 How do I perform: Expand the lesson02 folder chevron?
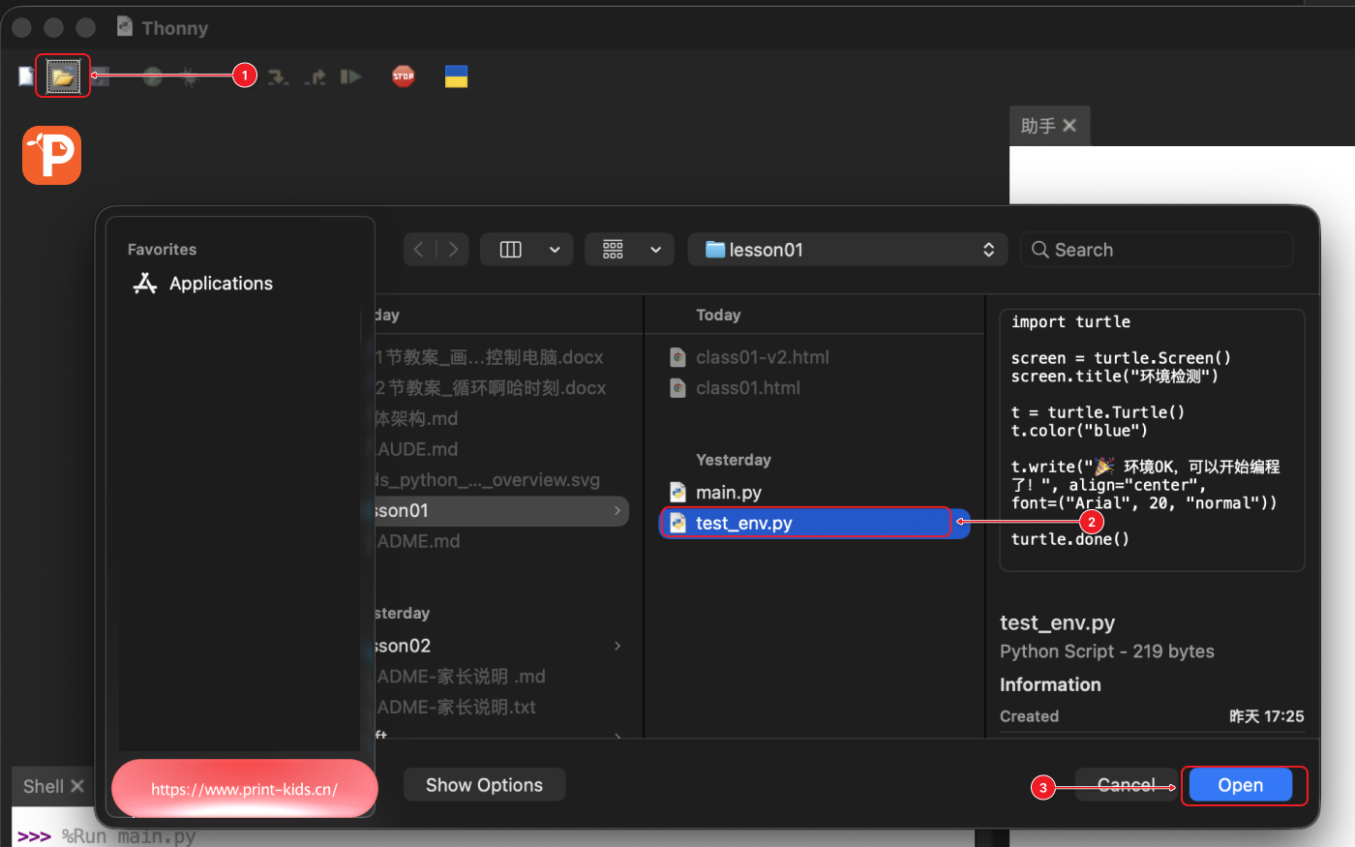tap(617, 646)
